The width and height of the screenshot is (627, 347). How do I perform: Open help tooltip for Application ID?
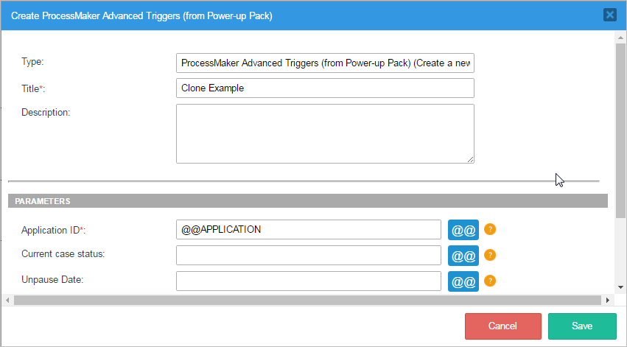click(x=490, y=229)
